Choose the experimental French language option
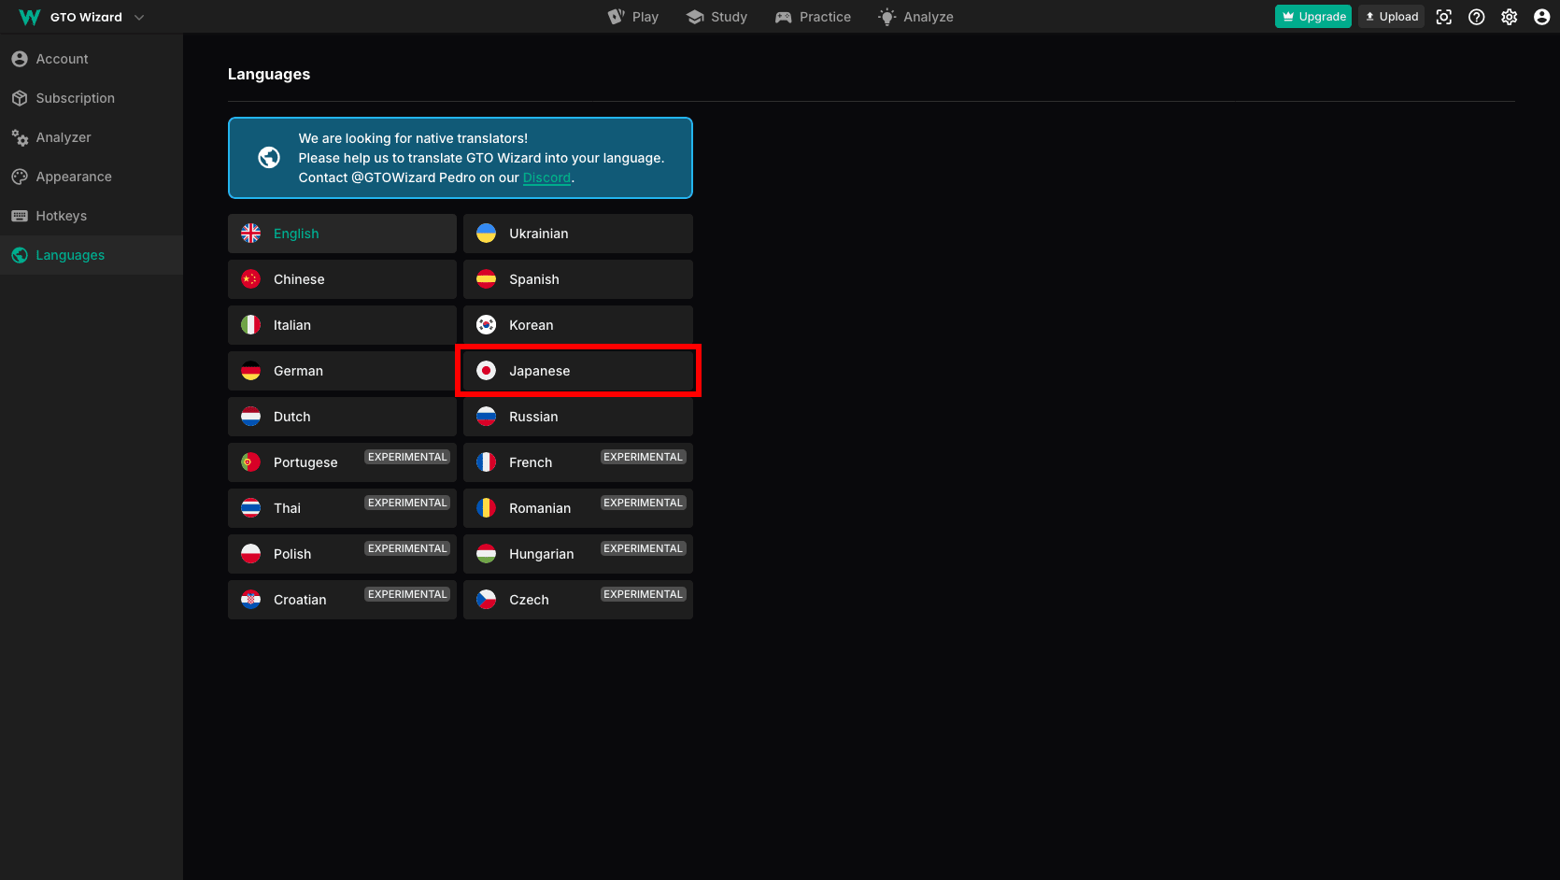1560x880 pixels. click(x=577, y=462)
